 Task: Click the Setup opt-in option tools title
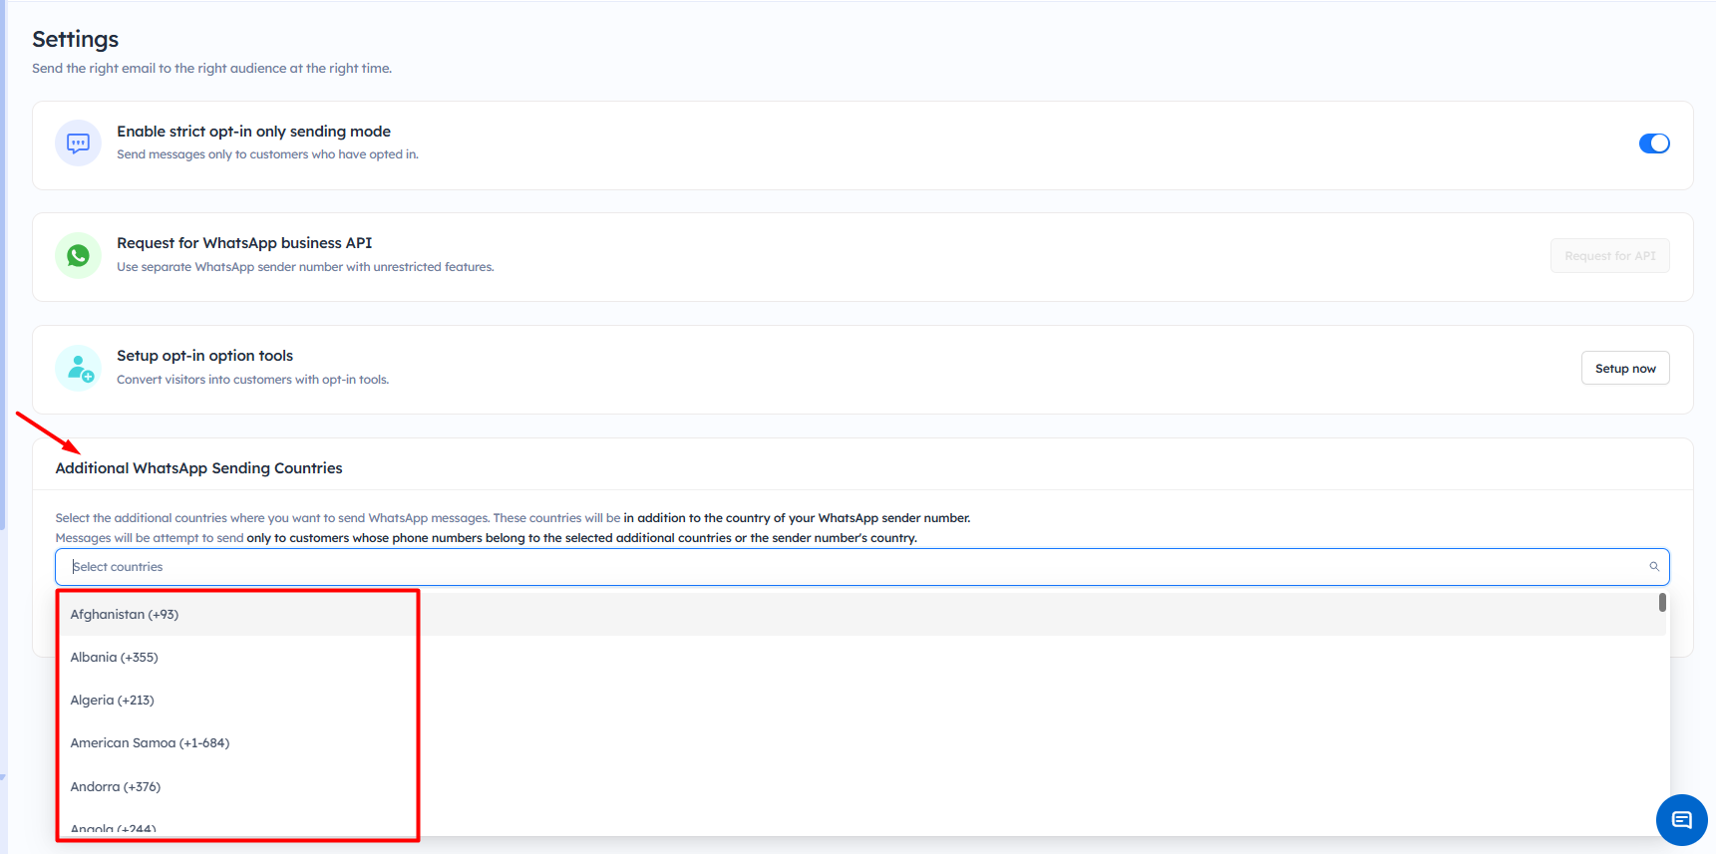coord(204,356)
